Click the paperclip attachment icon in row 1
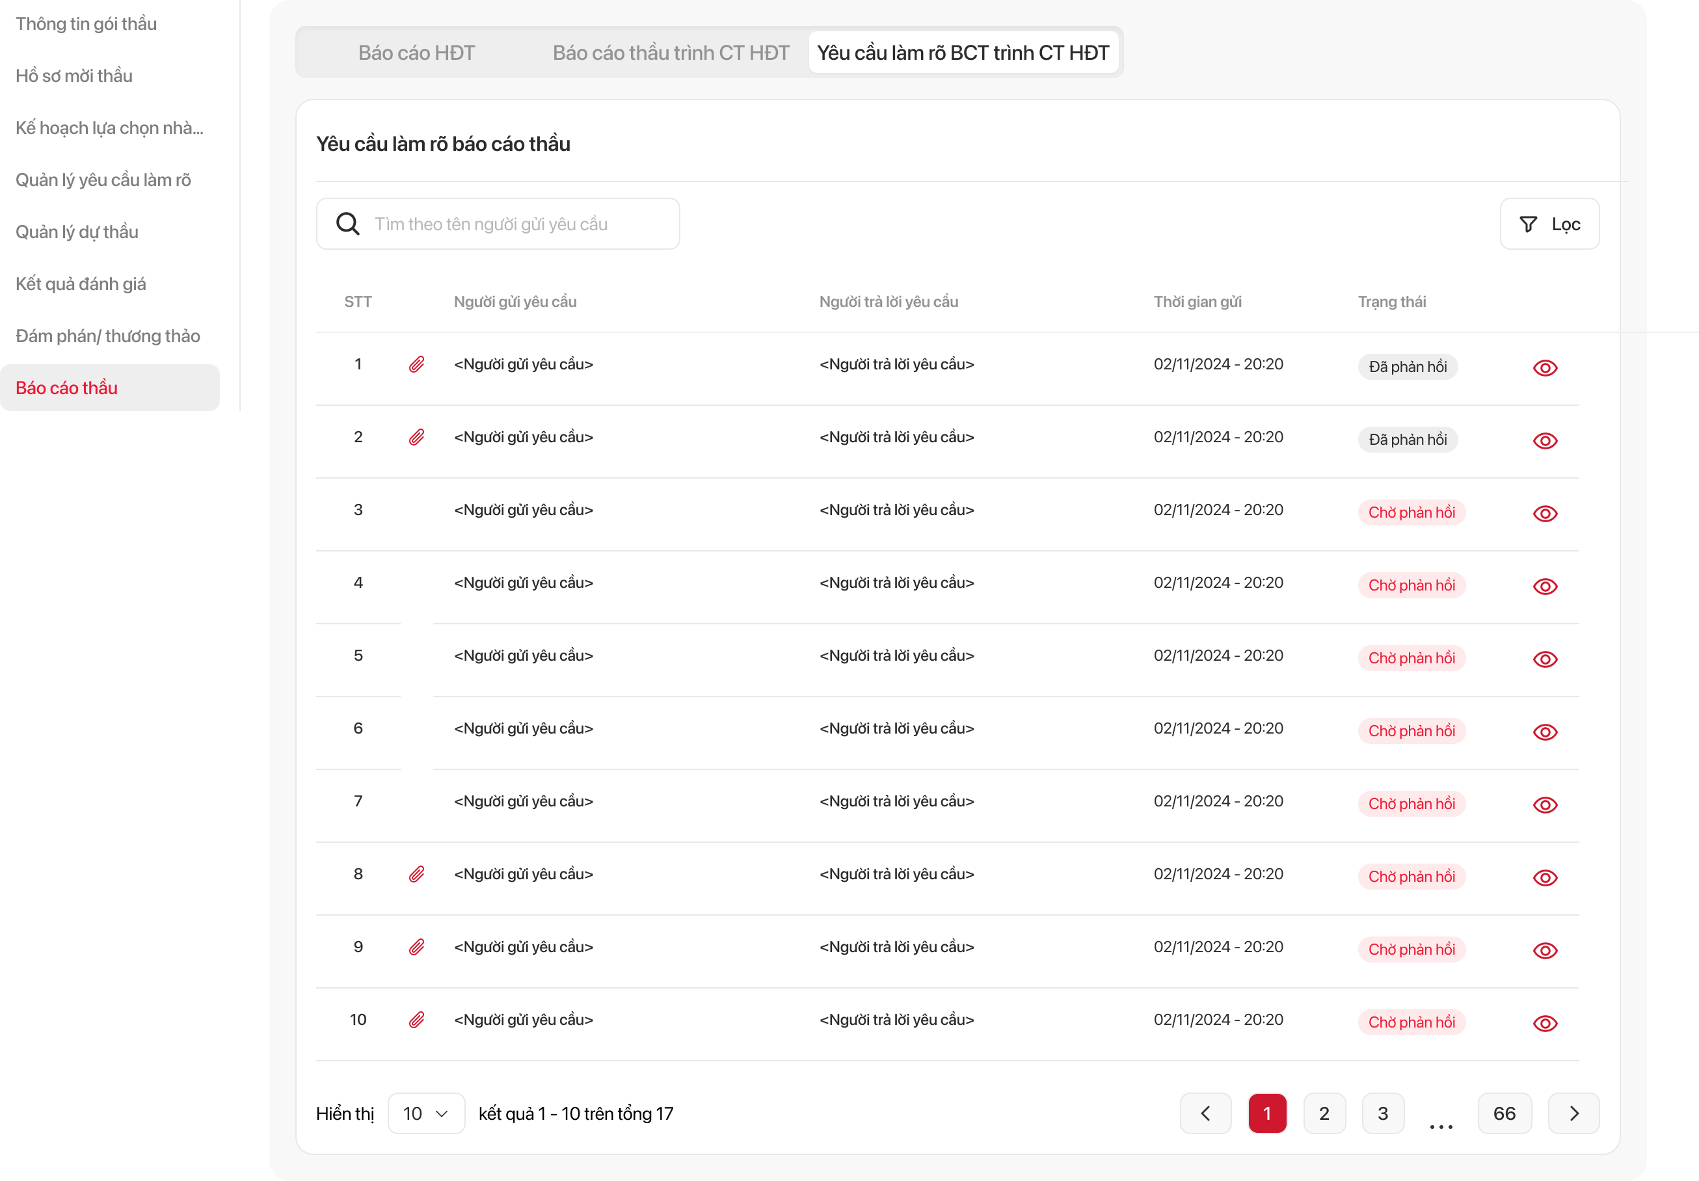1699x1181 pixels. tap(416, 364)
